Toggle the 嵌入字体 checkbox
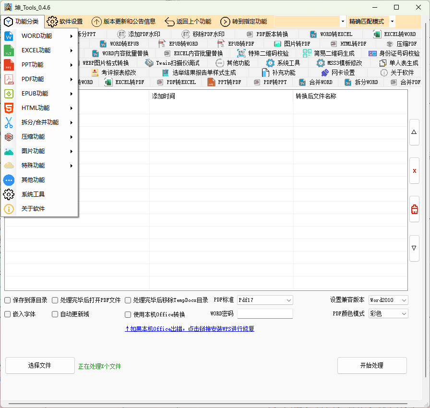 (8, 314)
